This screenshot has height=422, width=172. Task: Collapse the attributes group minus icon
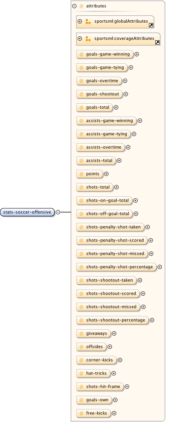point(74,6)
